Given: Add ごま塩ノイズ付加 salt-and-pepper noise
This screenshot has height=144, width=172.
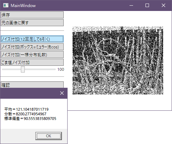Looking at the screenshot, I should pos(32,62).
